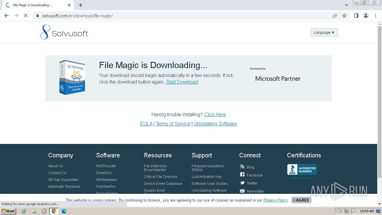Image resolution: width=382 pixels, height=215 pixels.
Task: Expand the Language dropdown
Action: click(324, 32)
